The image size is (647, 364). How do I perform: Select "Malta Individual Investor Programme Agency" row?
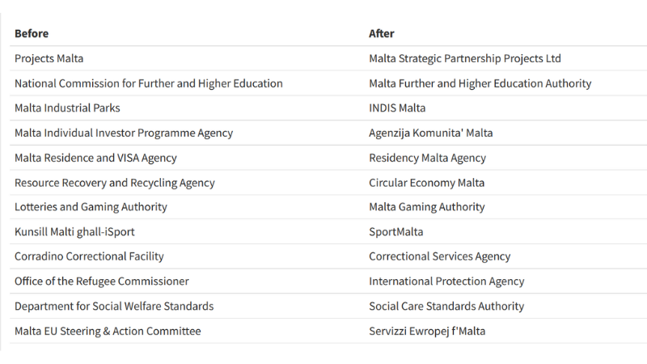click(124, 133)
